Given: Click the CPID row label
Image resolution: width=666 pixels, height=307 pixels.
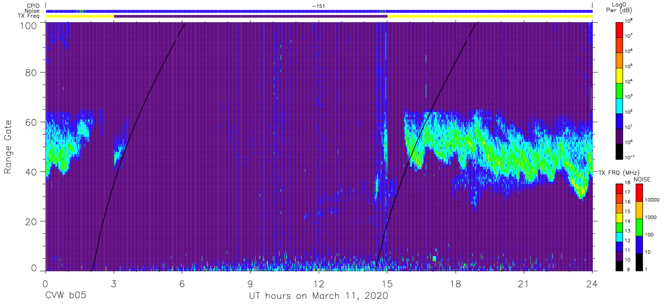Looking at the screenshot, I should tap(33, 5).
